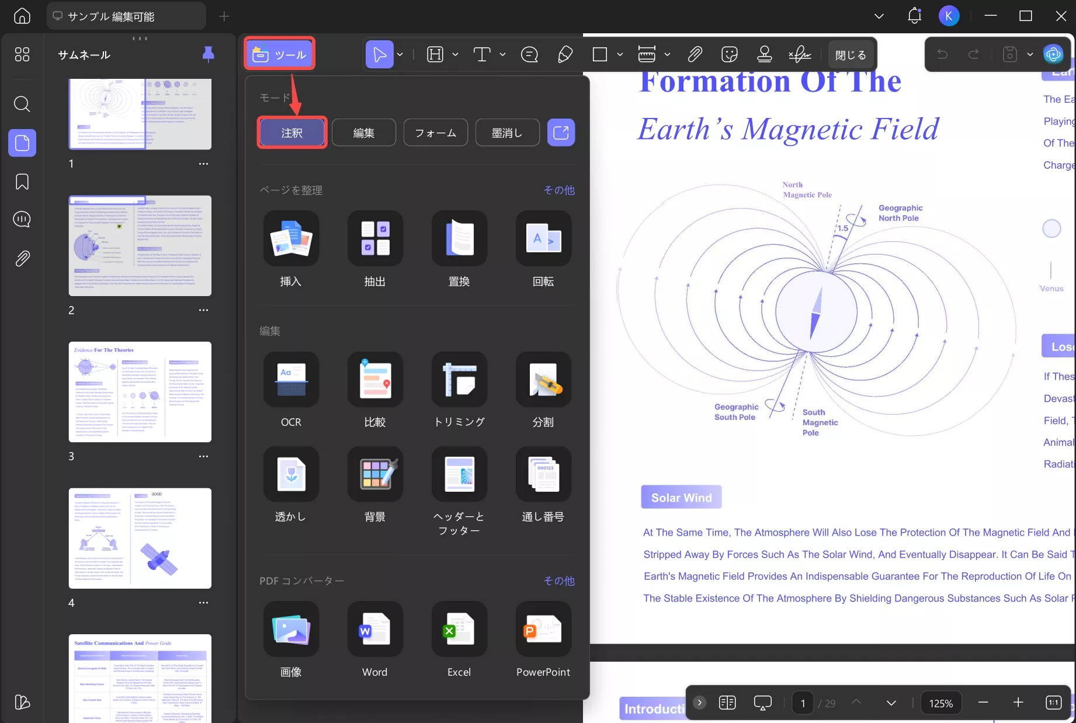Screen dimensions: 1076x723
Task: Click the page 3 thumbnail
Action: (x=140, y=392)
